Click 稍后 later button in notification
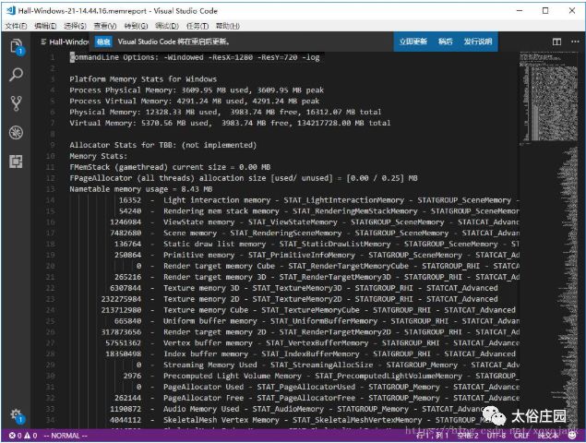586x443 pixels. click(445, 42)
